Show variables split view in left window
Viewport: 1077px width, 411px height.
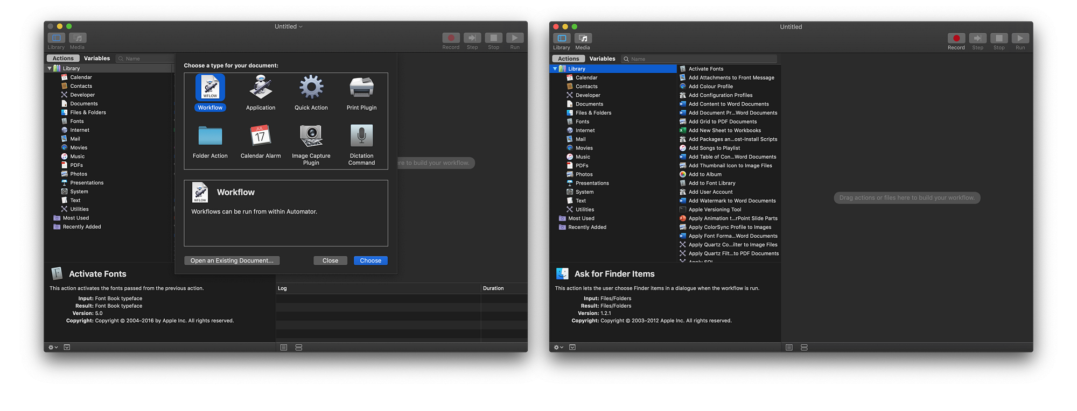tap(299, 348)
